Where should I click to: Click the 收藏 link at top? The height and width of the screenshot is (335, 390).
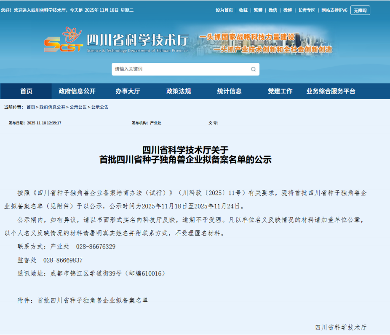[x=243, y=10]
